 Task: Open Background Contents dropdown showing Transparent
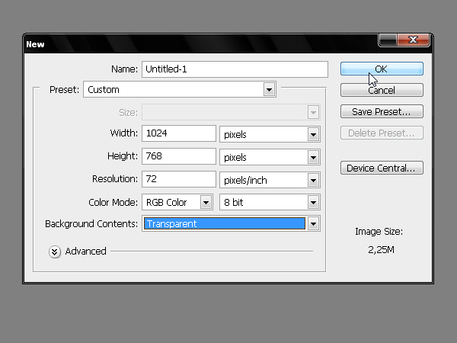coord(231,223)
